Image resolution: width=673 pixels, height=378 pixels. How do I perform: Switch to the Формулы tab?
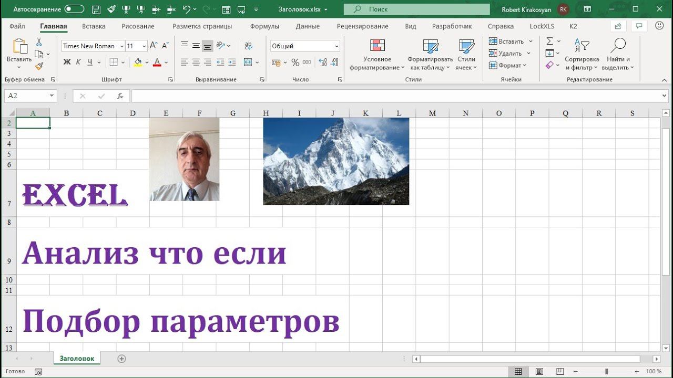tap(264, 26)
